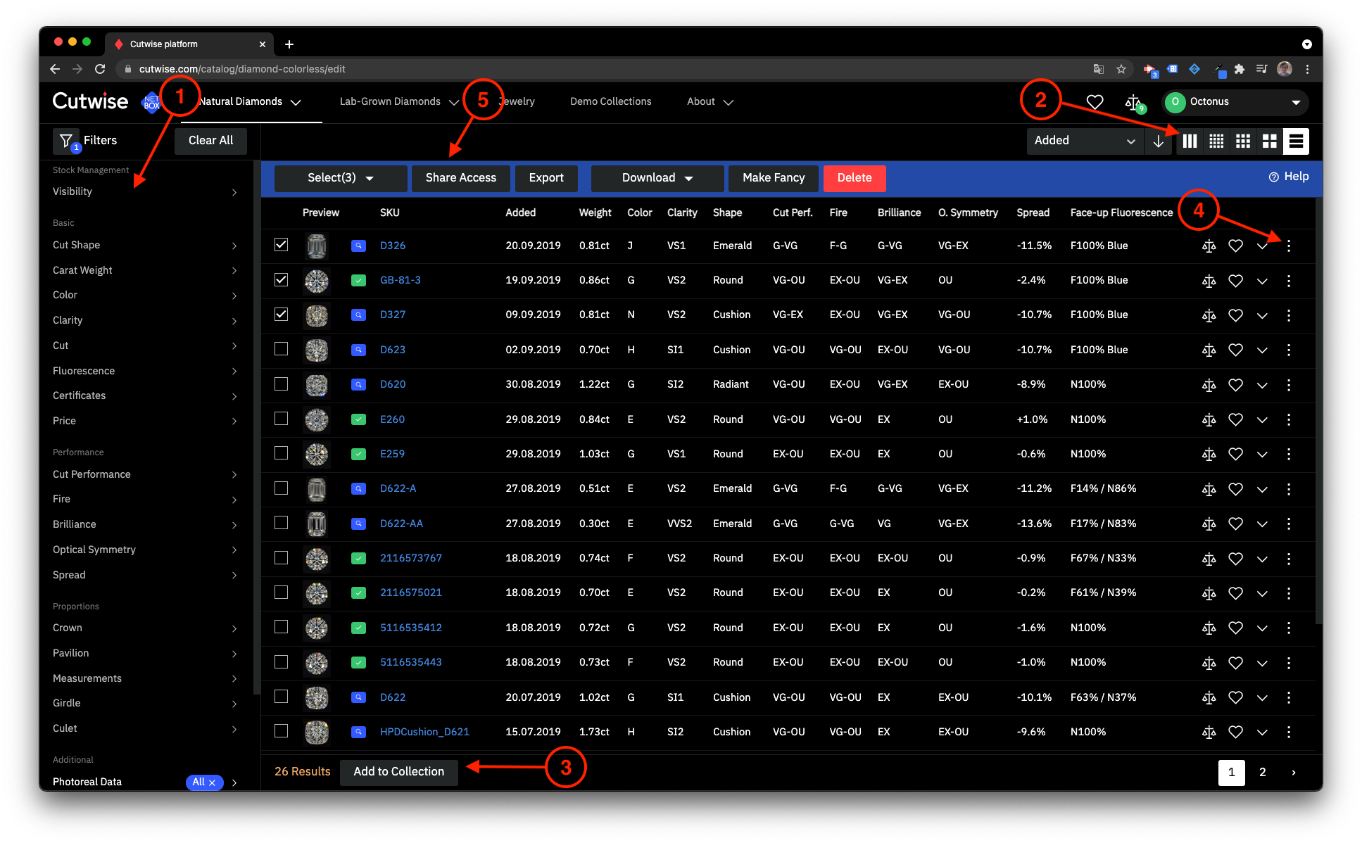
Task: Toggle the sort direction arrow
Action: click(1158, 141)
